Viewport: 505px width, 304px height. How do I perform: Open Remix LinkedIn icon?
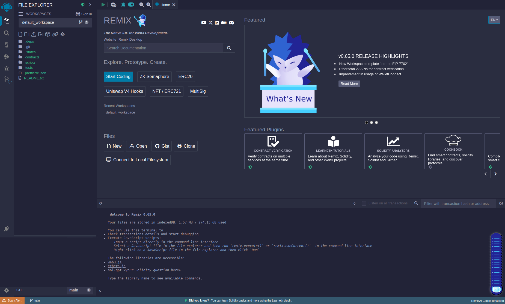[x=217, y=23]
